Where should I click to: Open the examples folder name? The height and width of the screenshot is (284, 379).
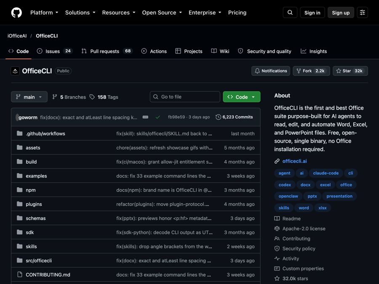click(x=36, y=176)
